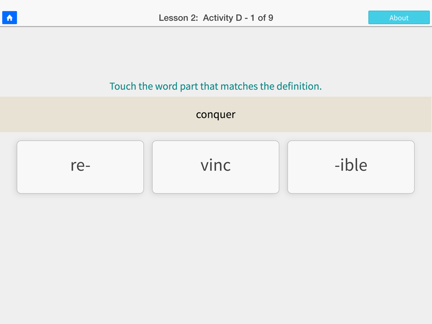Touch the prefix option re-
Image resolution: width=432 pixels, height=324 pixels.
pyautogui.click(x=80, y=167)
